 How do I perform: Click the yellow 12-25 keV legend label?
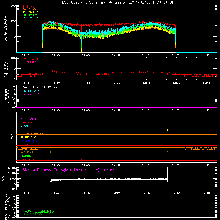tap(30, 12)
